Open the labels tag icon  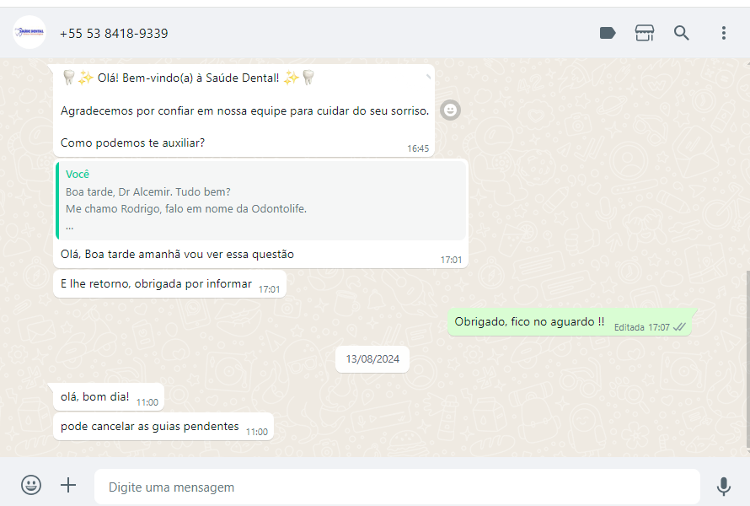608,33
